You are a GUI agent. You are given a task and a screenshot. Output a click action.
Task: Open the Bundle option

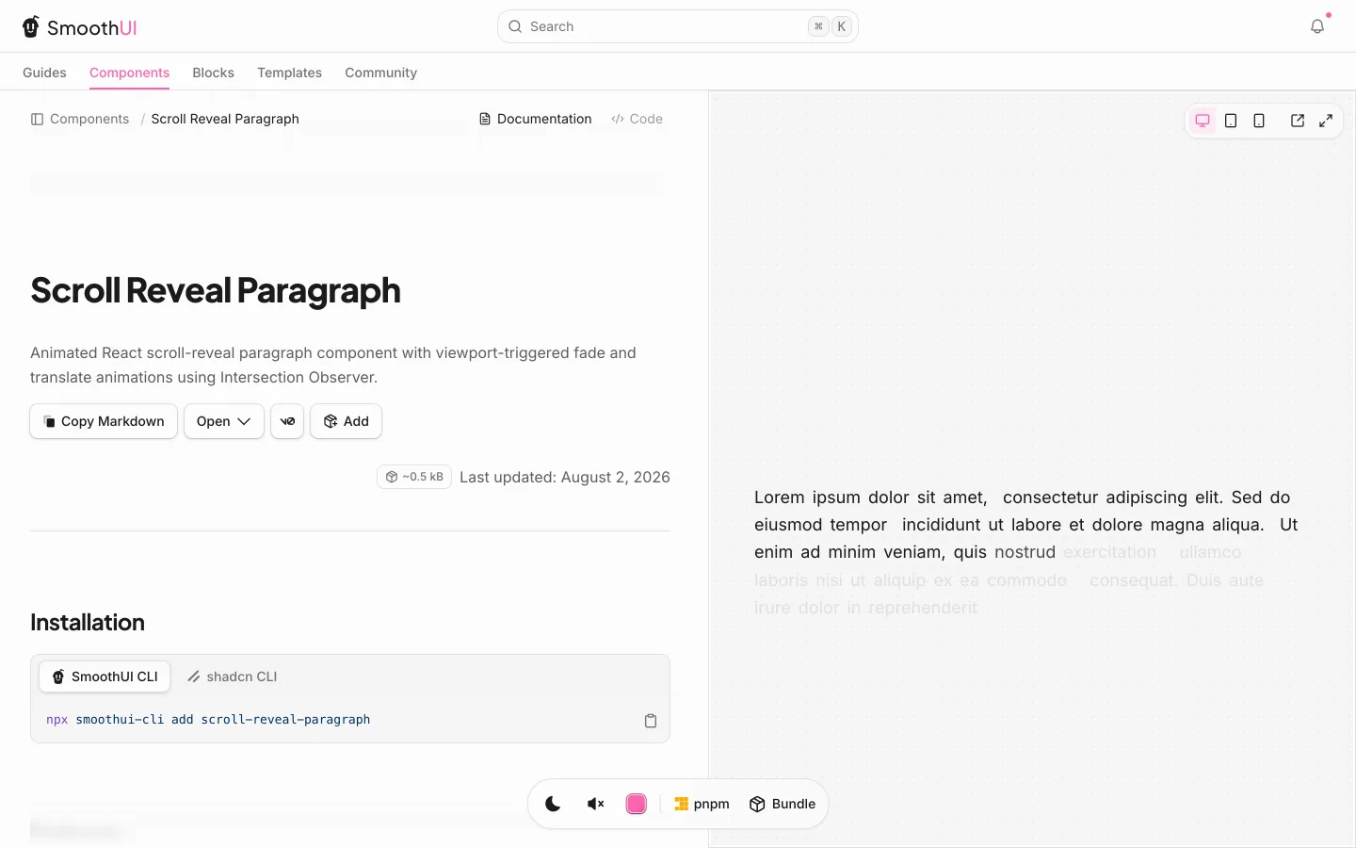pos(783,804)
